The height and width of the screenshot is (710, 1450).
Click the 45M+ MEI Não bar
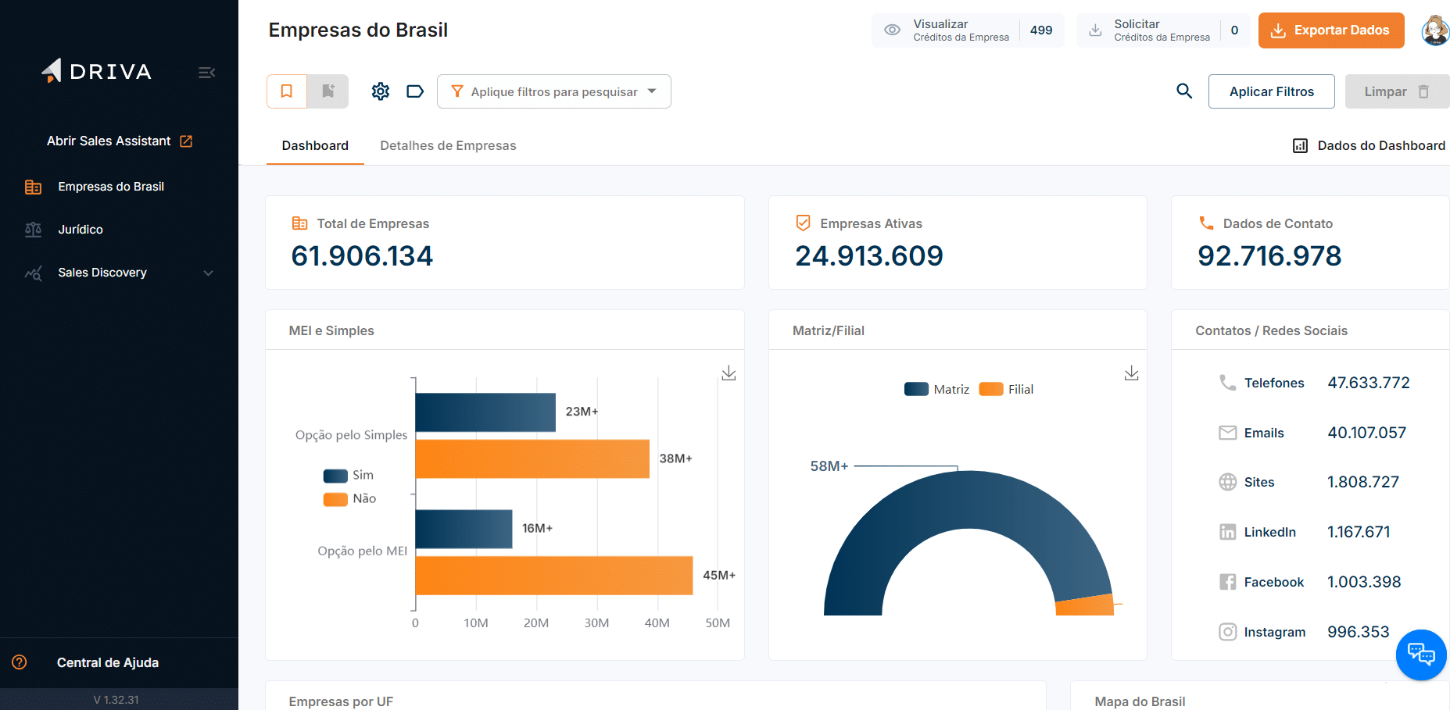(x=554, y=576)
